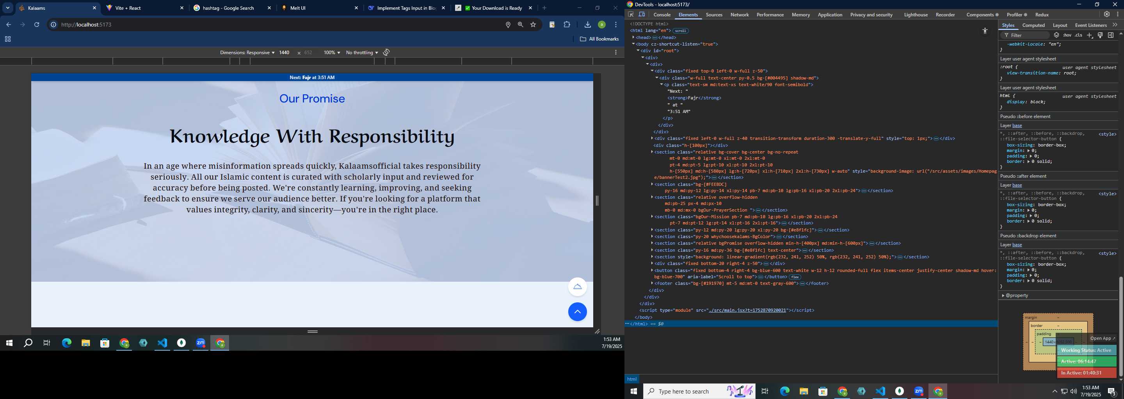The height and width of the screenshot is (399, 1124).
Task: Open the Chrome extensions puzzle icon
Action: [567, 25]
